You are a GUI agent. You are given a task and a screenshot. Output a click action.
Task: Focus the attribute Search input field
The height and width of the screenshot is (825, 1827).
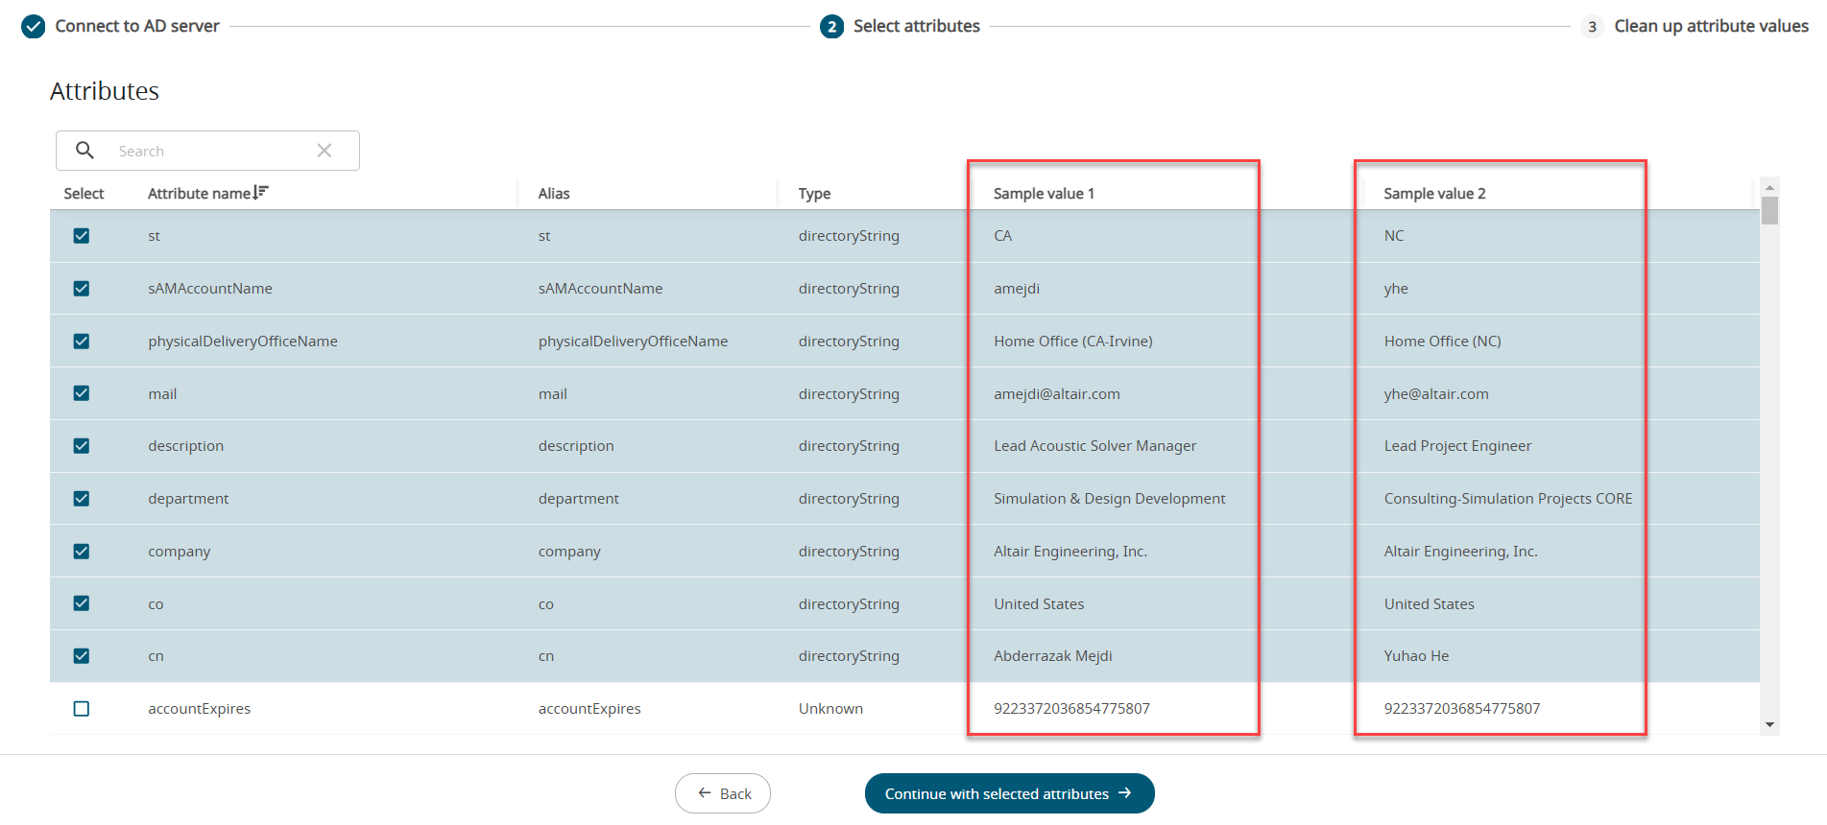[211, 151]
